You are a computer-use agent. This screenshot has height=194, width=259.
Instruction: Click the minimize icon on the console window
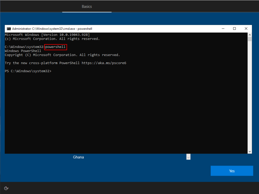pyautogui.click(x=223, y=28)
